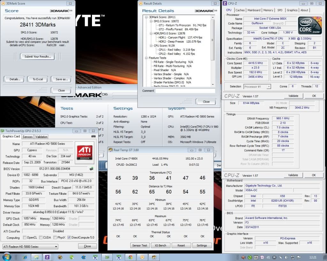Click the Result Details scroll up arrow
This screenshot has height=261, width=327.
click(212, 17)
